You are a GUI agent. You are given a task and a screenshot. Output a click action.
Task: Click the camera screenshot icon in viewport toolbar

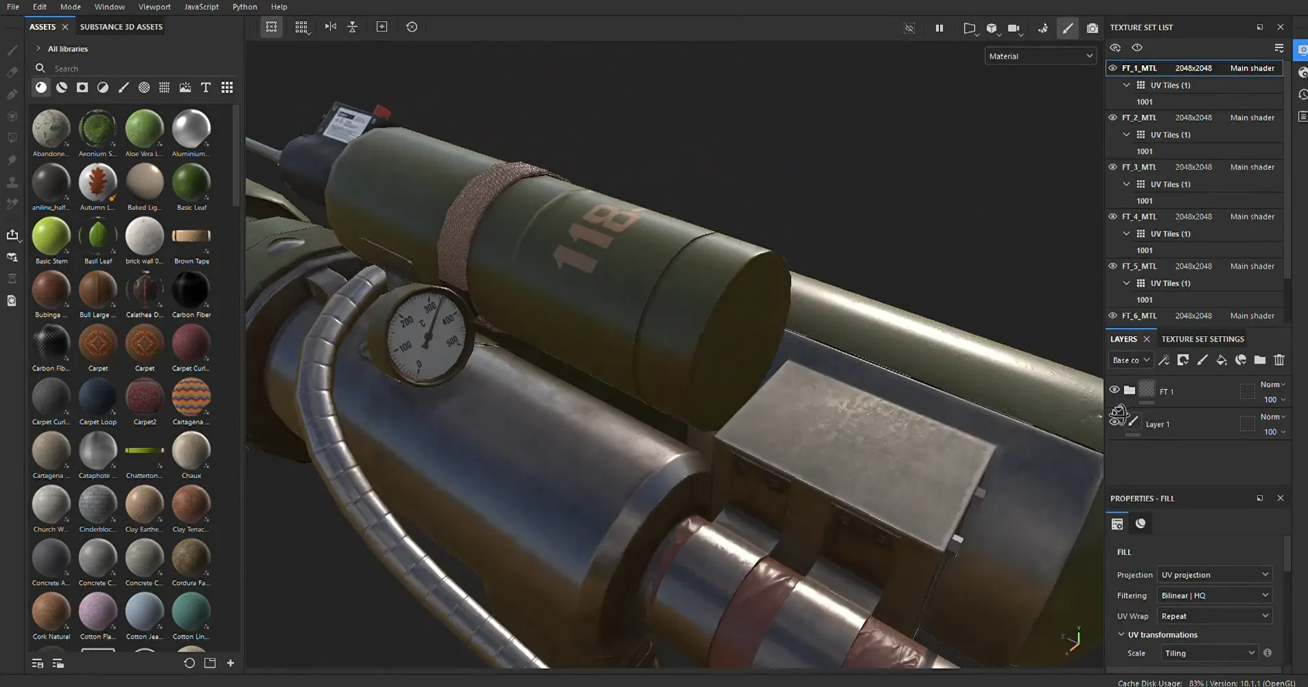1092,28
